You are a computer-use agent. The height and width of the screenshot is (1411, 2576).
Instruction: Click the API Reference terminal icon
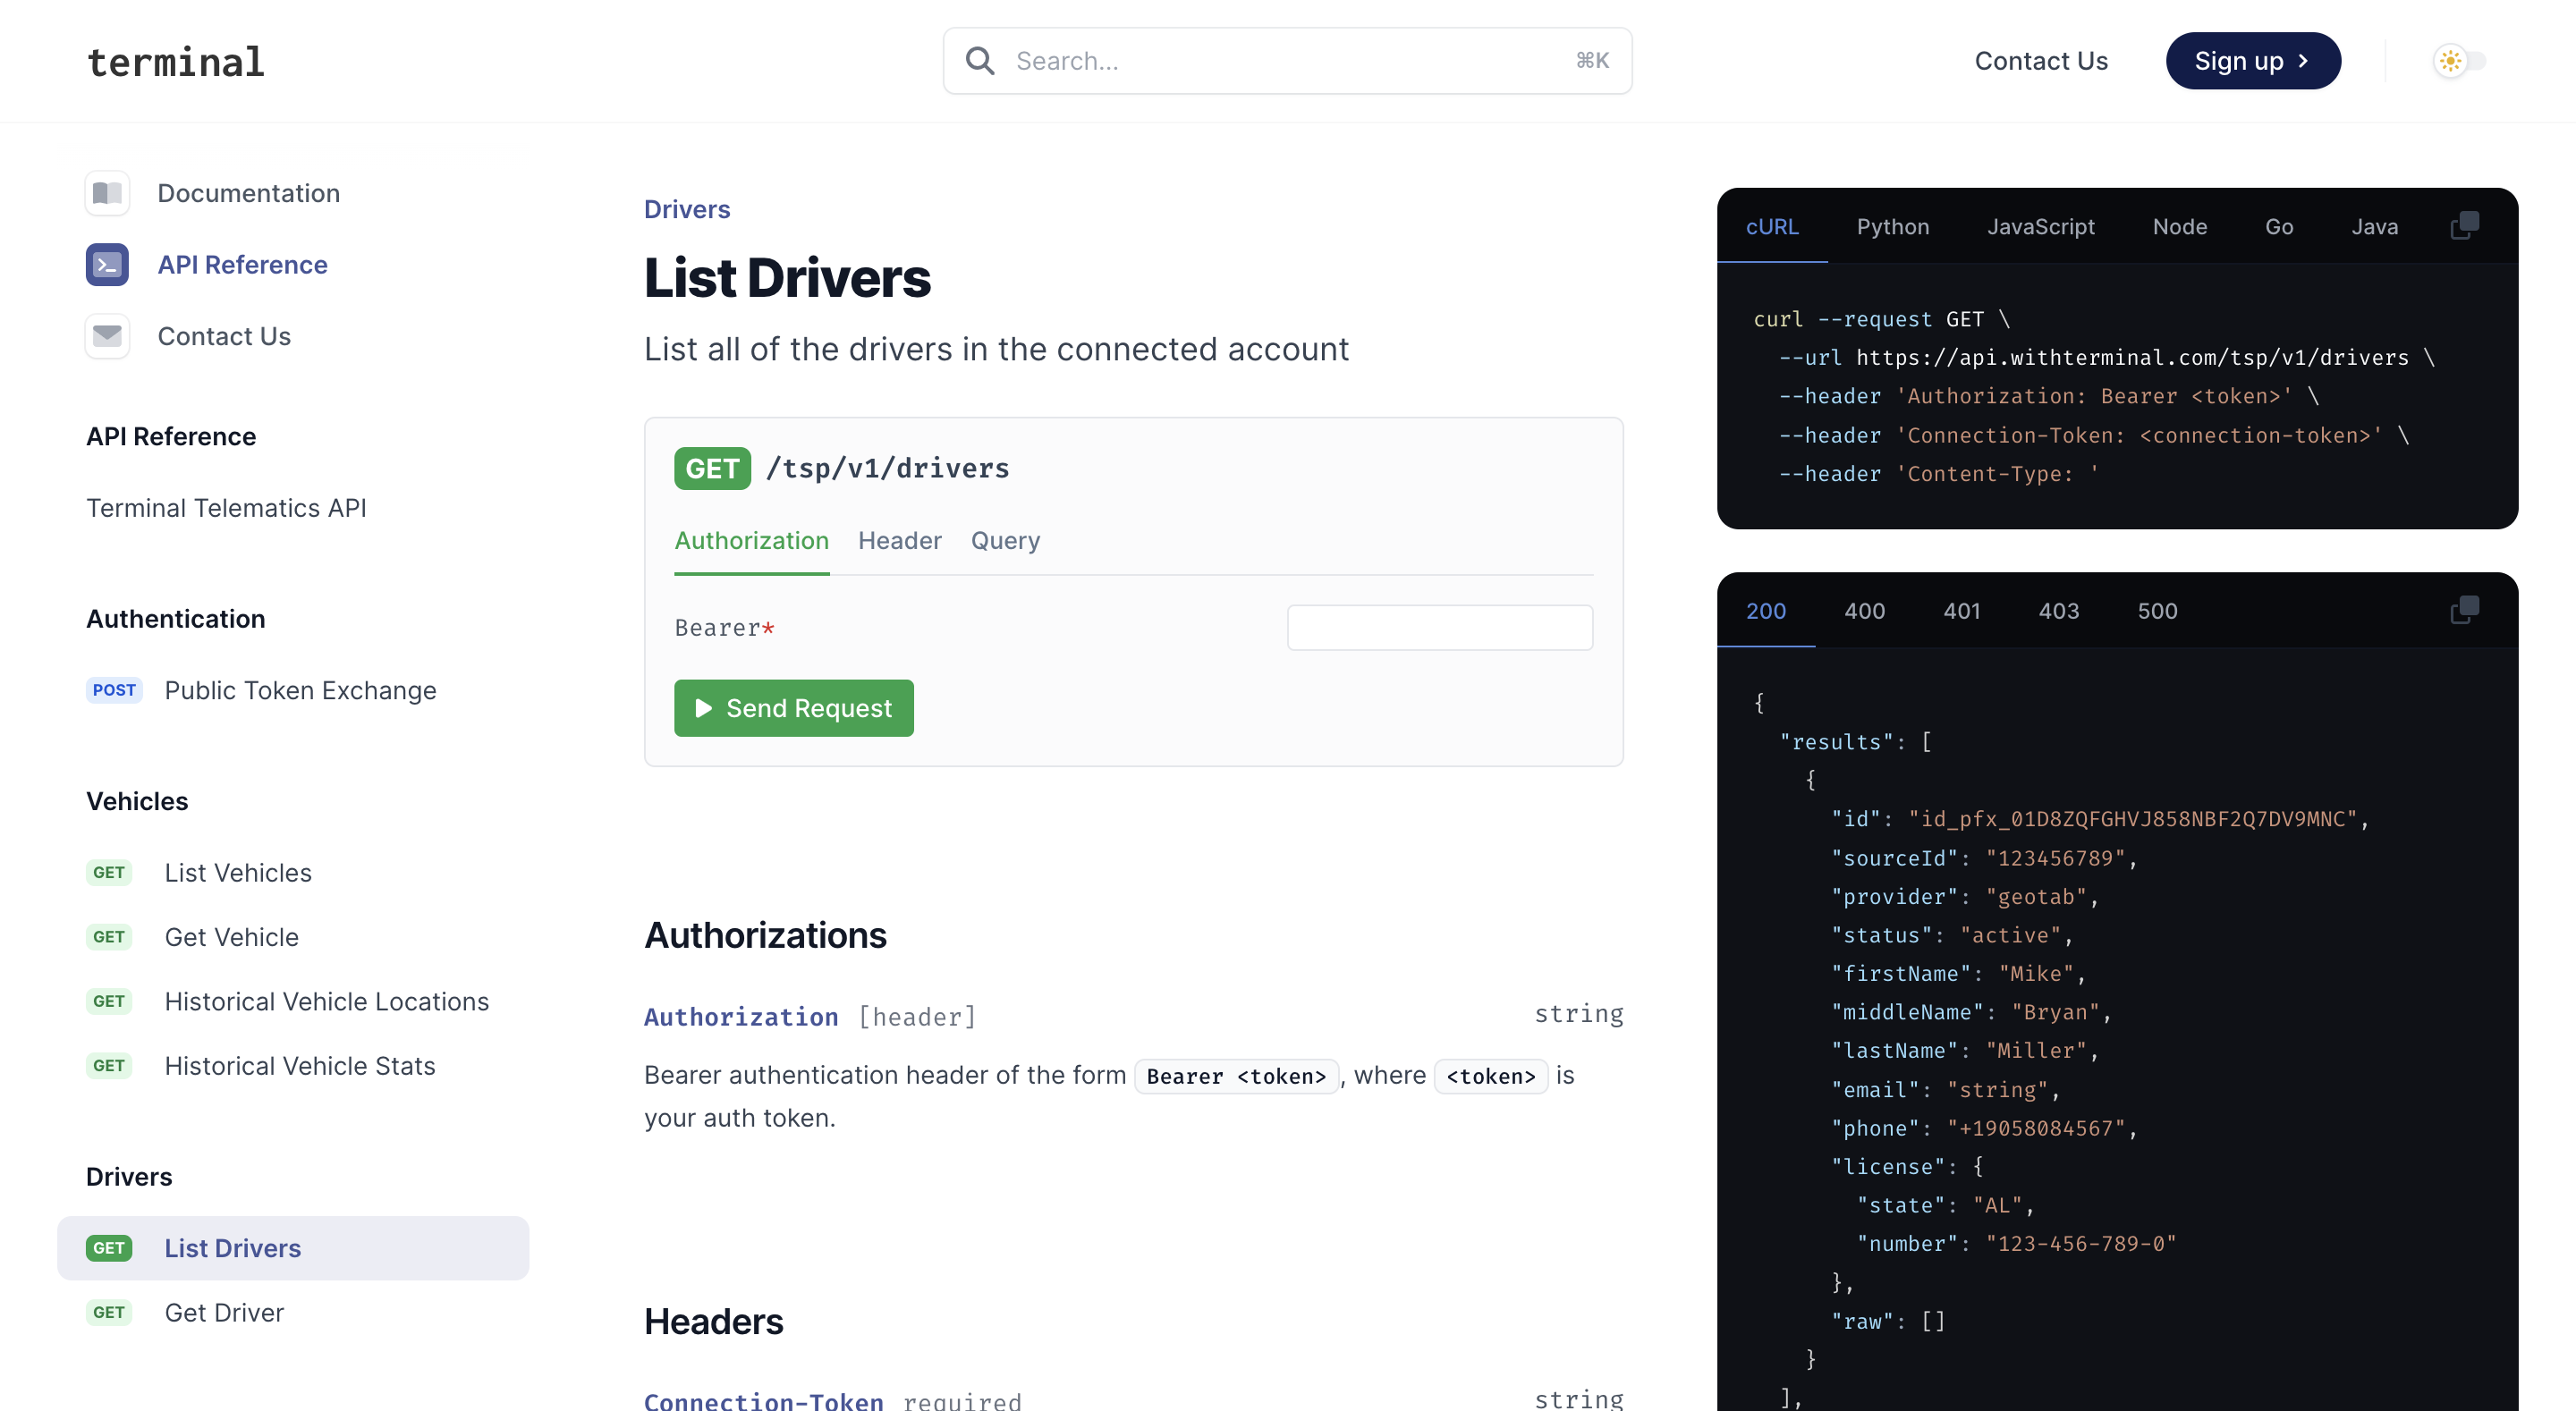pyautogui.click(x=107, y=265)
